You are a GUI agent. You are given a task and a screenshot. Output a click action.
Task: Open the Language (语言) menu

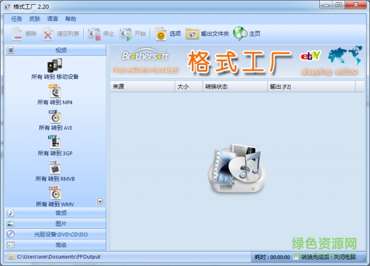pos(53,19)
